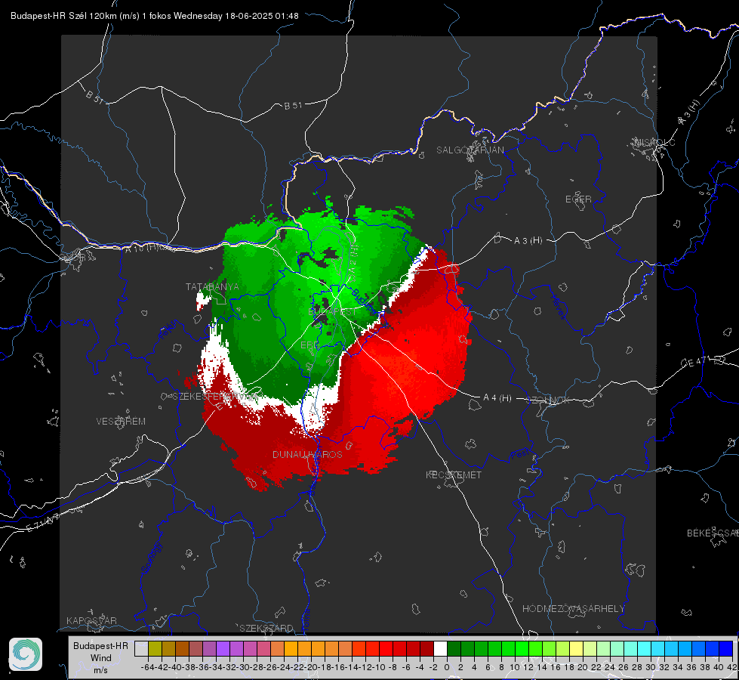This screenshot has height=680, width=739.
Task: Click the SZEKESFEHERVAR city label
Action: click(x=217, y=397)
